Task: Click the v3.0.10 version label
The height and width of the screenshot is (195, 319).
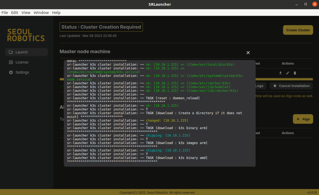Action: tap(312, 192)
